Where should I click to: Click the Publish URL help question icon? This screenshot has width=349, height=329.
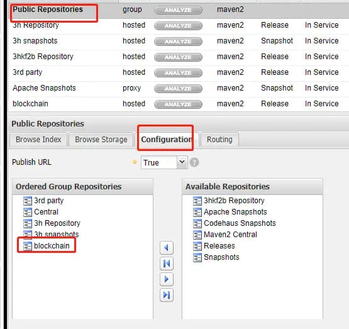(x=194, y=162)
